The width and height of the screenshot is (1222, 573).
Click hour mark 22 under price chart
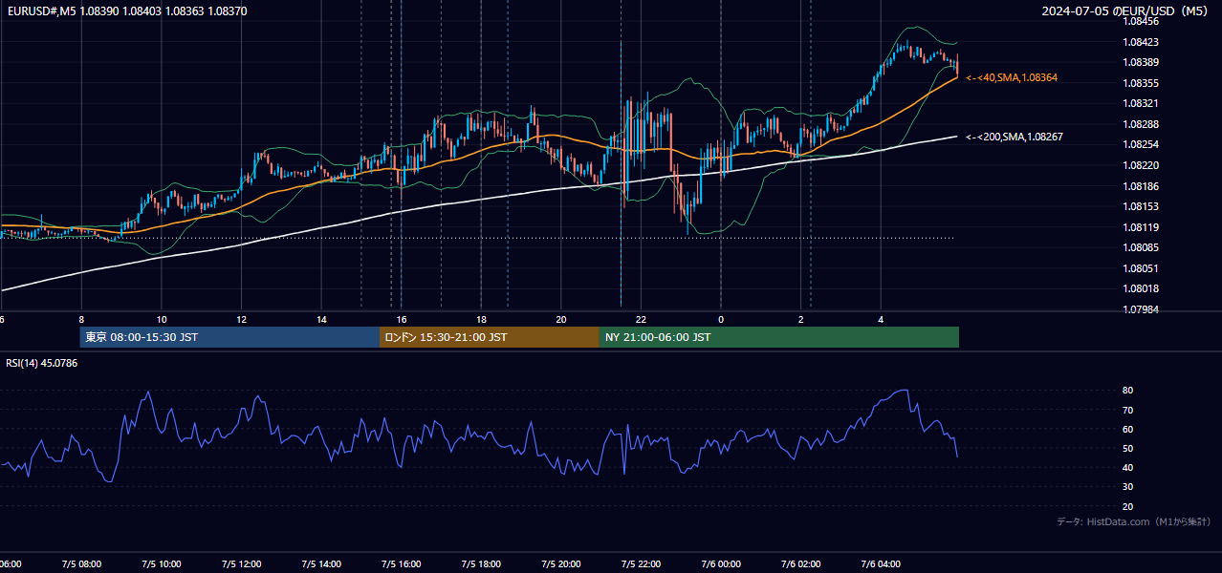(641, 320)
